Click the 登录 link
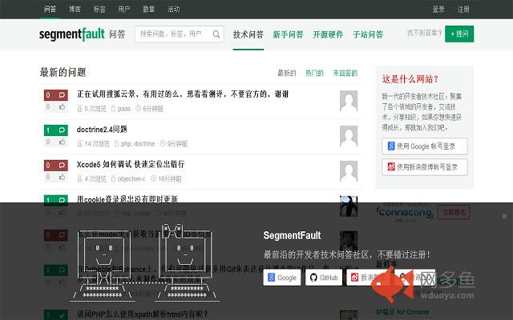The height and width of the screenshot is (320, 513). pos(438,9)
